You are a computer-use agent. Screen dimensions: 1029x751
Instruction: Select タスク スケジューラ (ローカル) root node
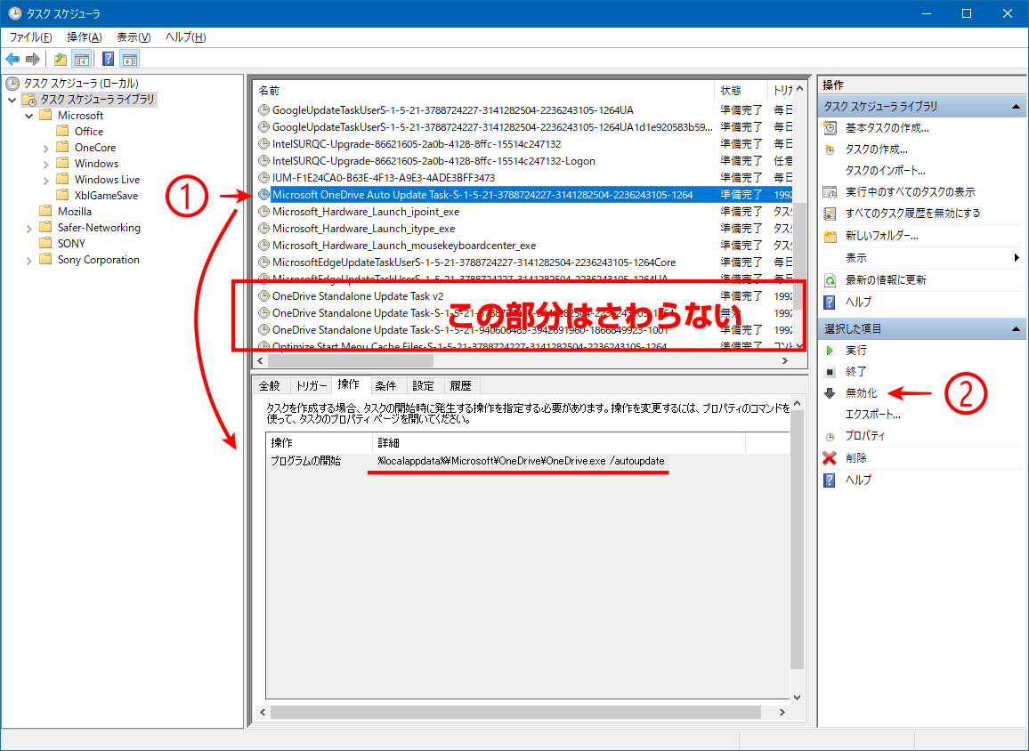tap(81, 84)
